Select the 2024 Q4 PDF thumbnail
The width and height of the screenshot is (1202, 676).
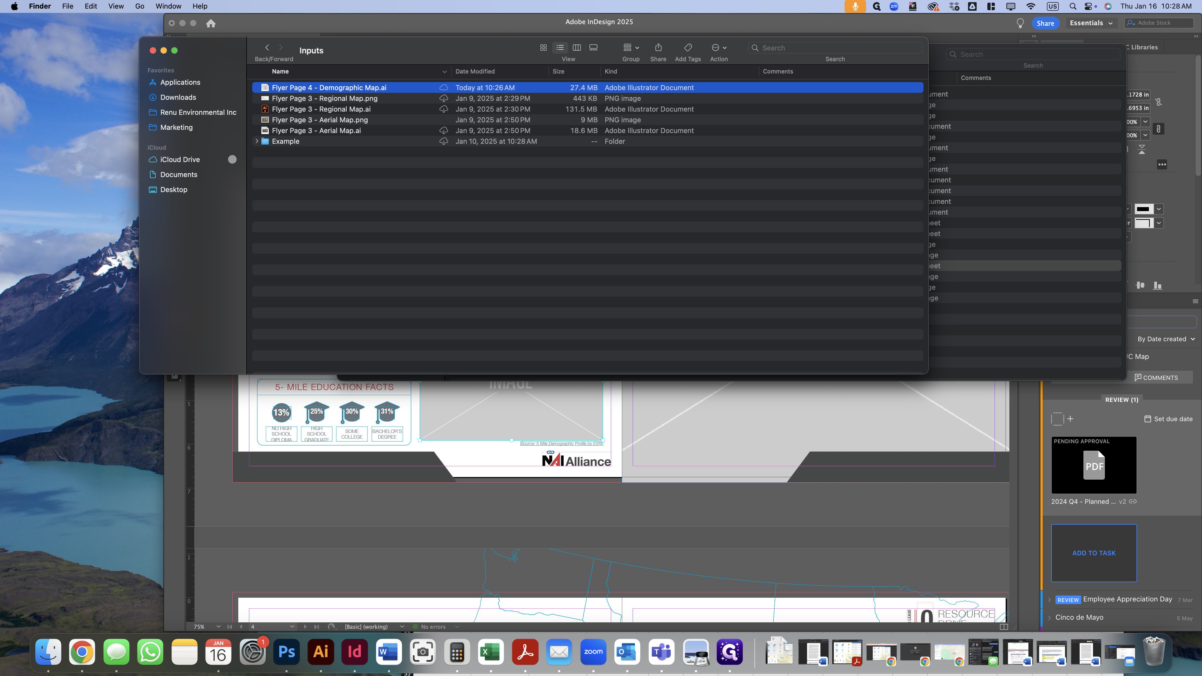pos(1094,465)
